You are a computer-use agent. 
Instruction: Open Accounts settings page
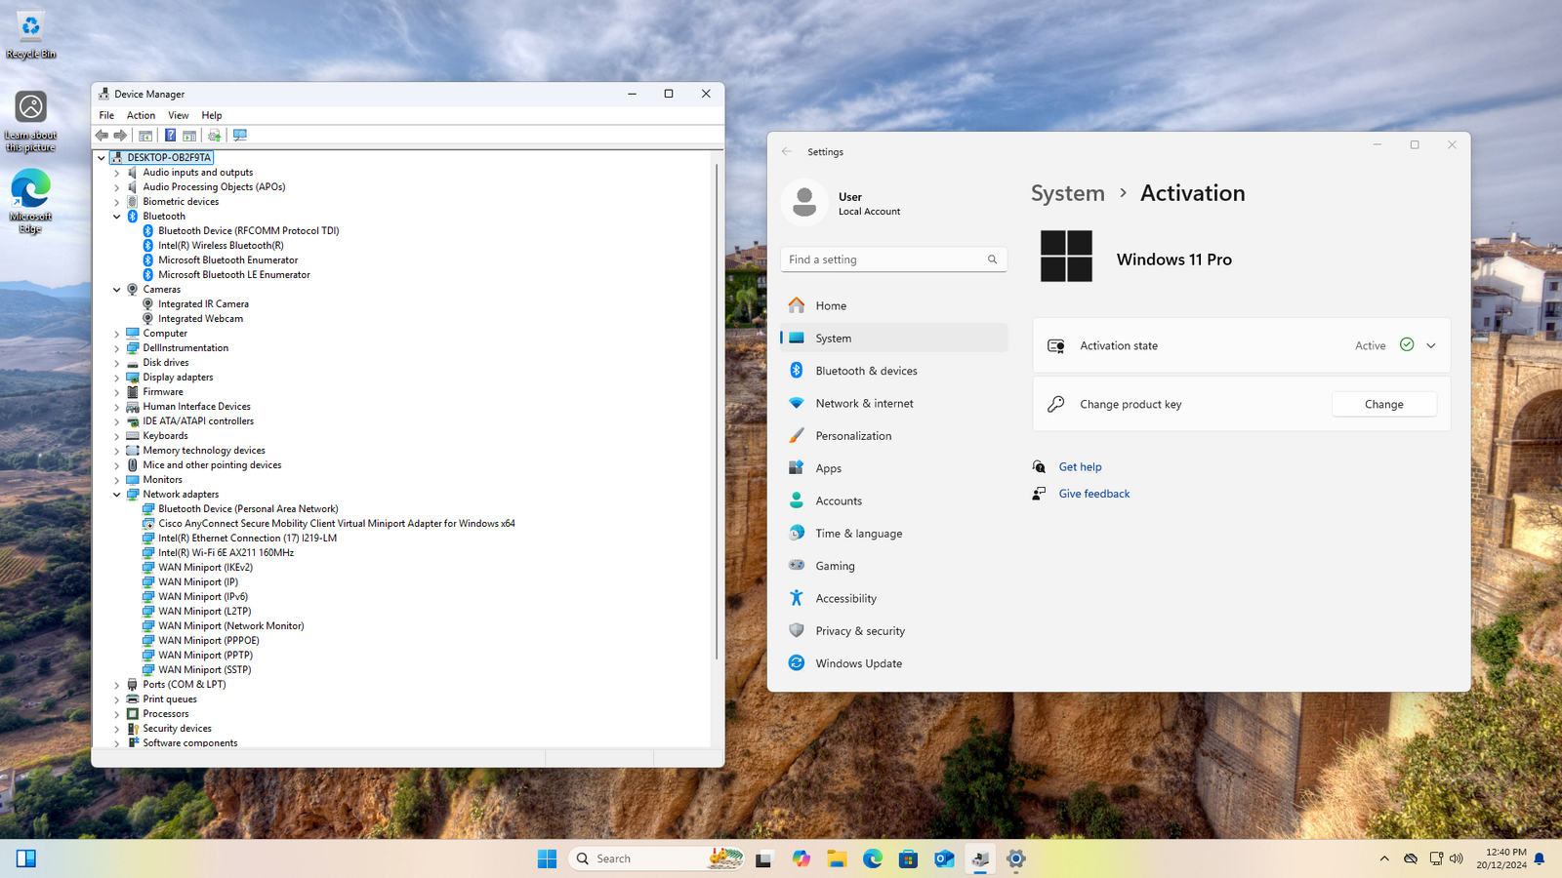pyautogui.click(x=893, y=500)
